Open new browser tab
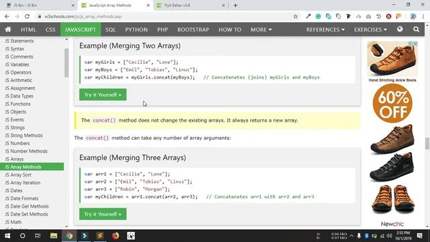430x242 pixels. click(235, 5)
